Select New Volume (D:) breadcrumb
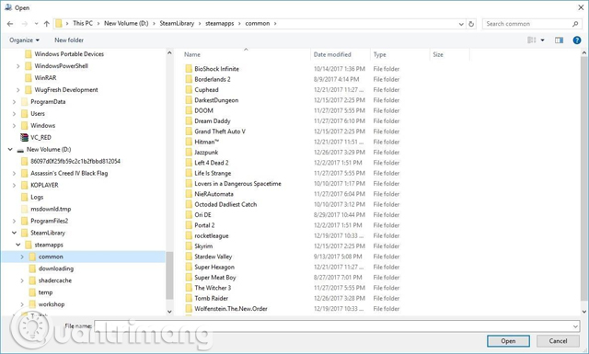Viewport: 589px width, 354px height. click(126, 23)
